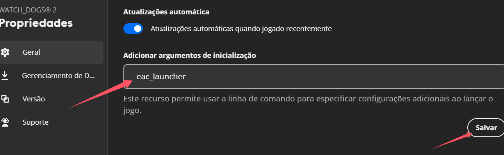The width and height of the screenshot is (504, 155).
Task: Open the Versão section
Action: pos(52,99)
